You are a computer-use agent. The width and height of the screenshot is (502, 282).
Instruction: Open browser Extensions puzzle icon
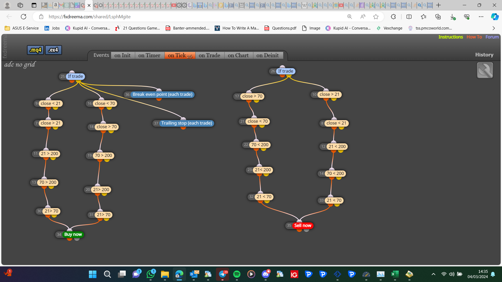[x=393, y=17]
